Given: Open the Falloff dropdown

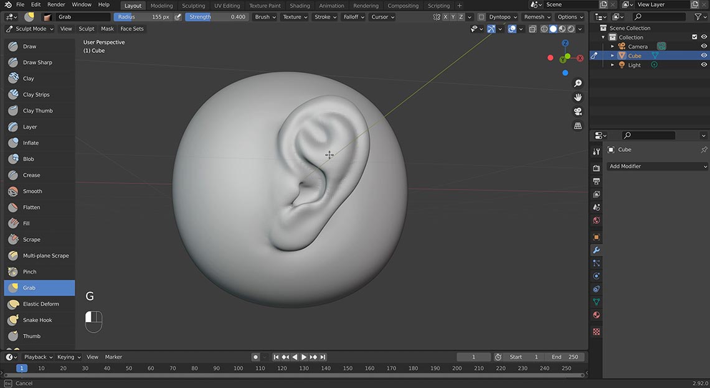Looking at the screenshot, I should (354, 17).
